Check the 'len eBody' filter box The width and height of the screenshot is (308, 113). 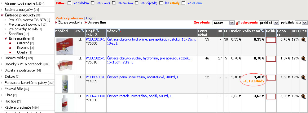click(161, 3)
